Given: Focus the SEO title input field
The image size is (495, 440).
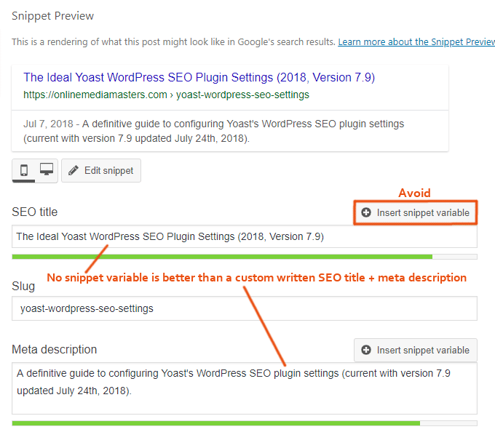Looking at the screenshot, I should coord(245,236).
